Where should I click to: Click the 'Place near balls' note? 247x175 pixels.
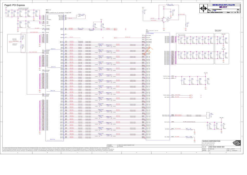[x=181, y=35]
